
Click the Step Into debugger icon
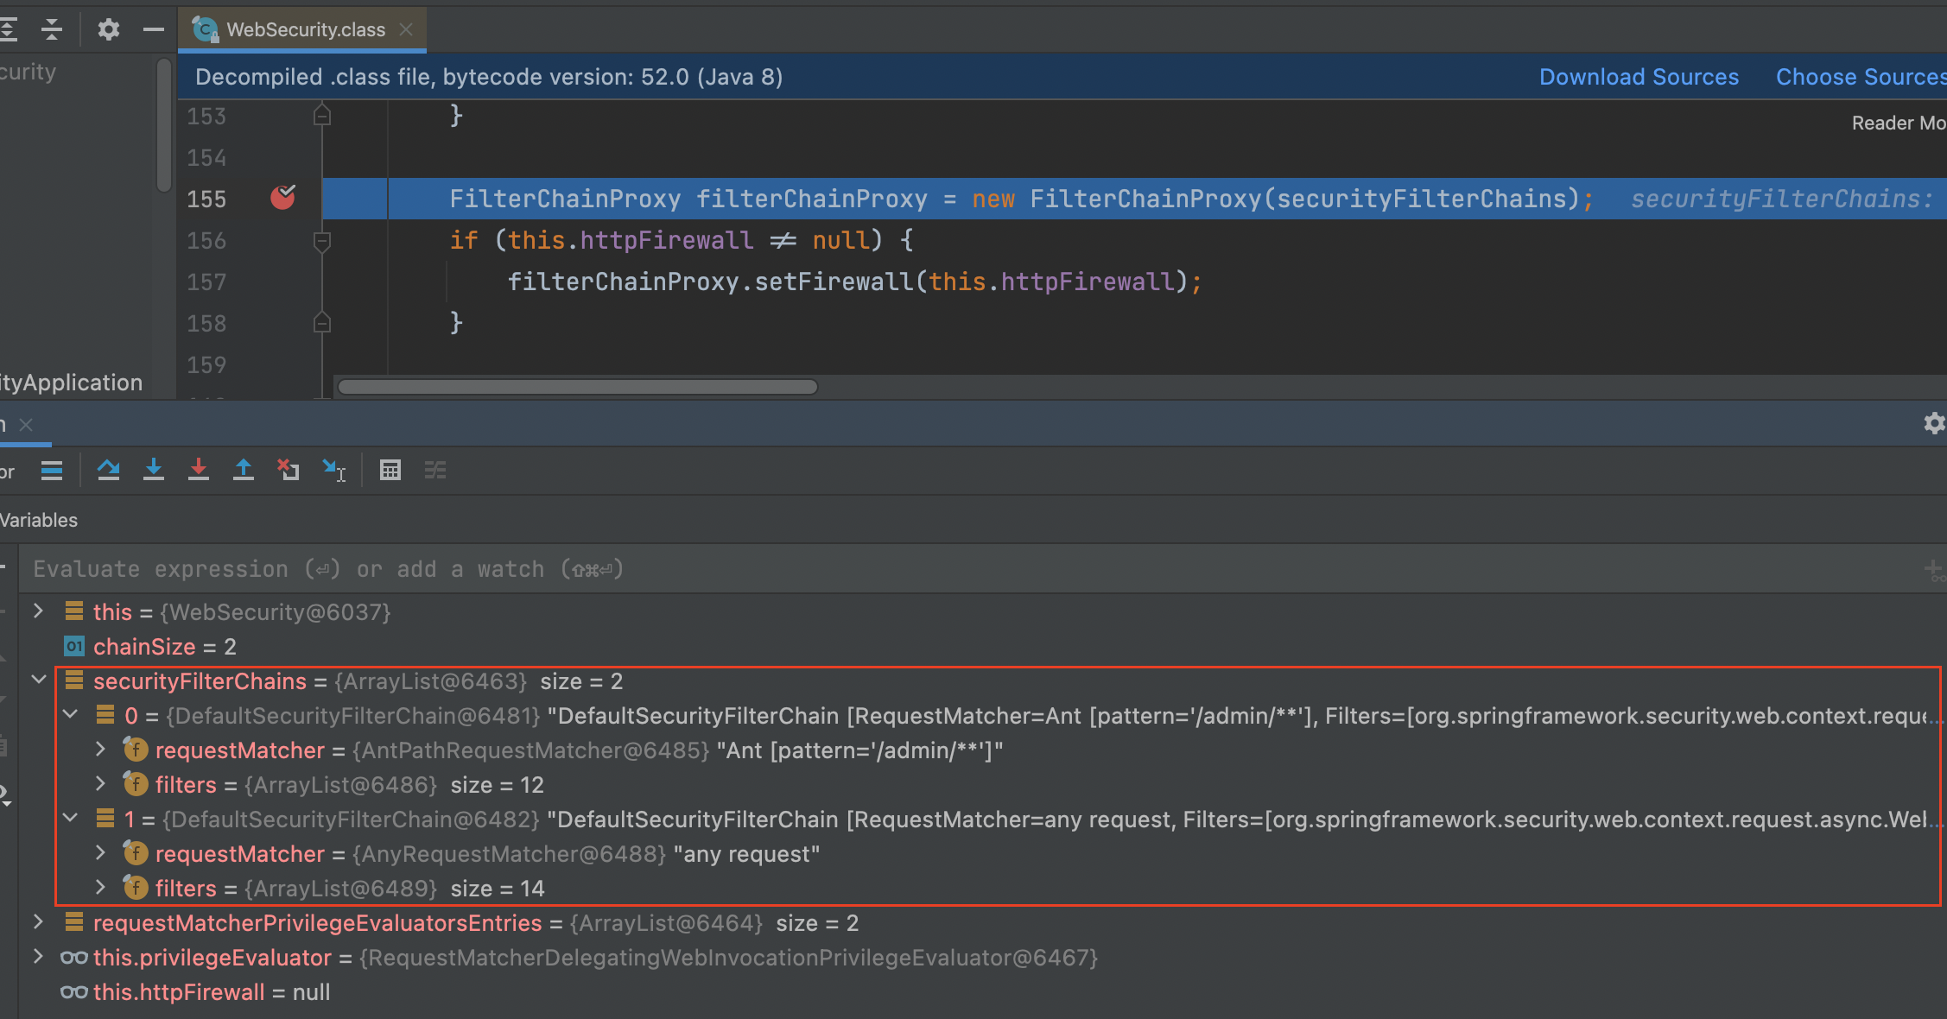pyautogui.click(x=154, y=470)
